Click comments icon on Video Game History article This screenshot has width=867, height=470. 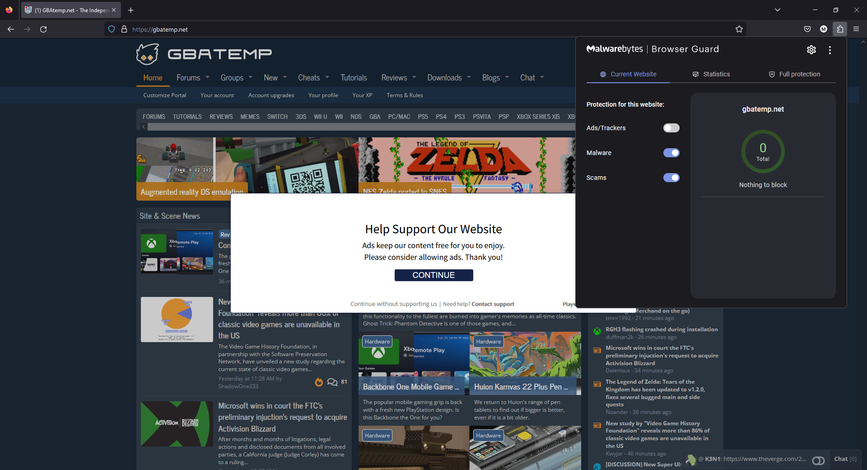point(332,382)
